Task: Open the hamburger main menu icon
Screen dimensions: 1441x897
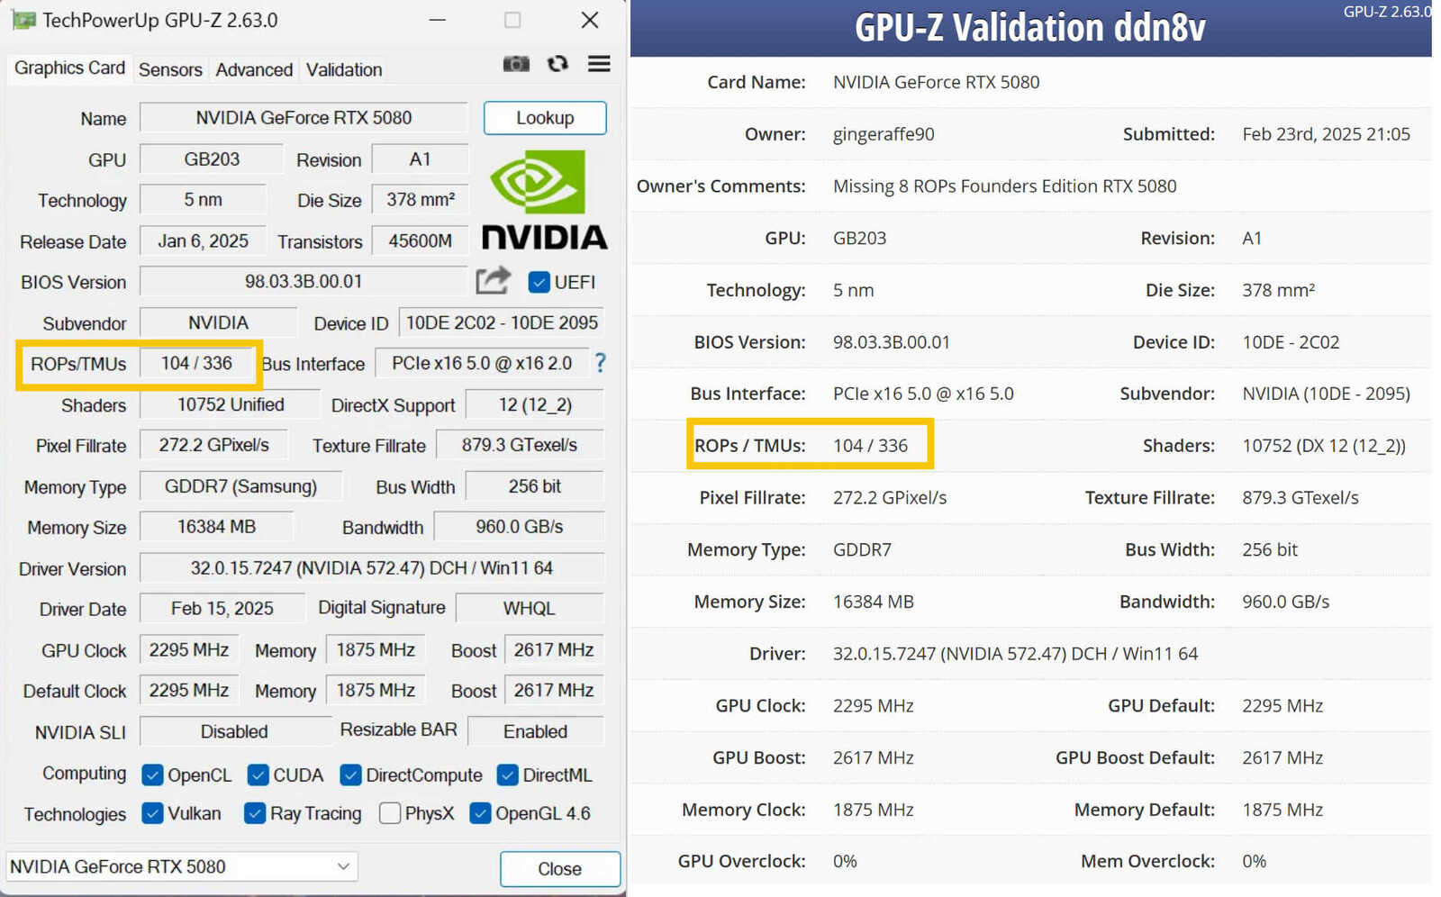Action: tap(599, 64)
